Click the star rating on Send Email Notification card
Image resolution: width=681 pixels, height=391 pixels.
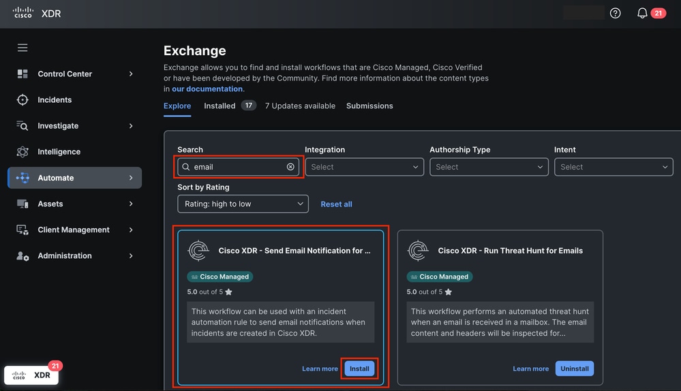[228, 292]
